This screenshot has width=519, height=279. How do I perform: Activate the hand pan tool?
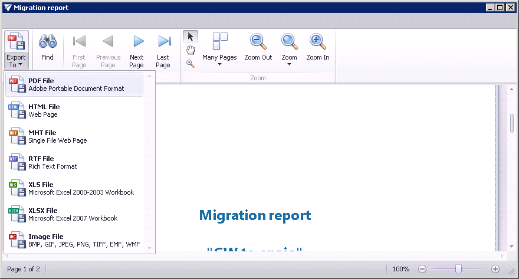[190, 50]
